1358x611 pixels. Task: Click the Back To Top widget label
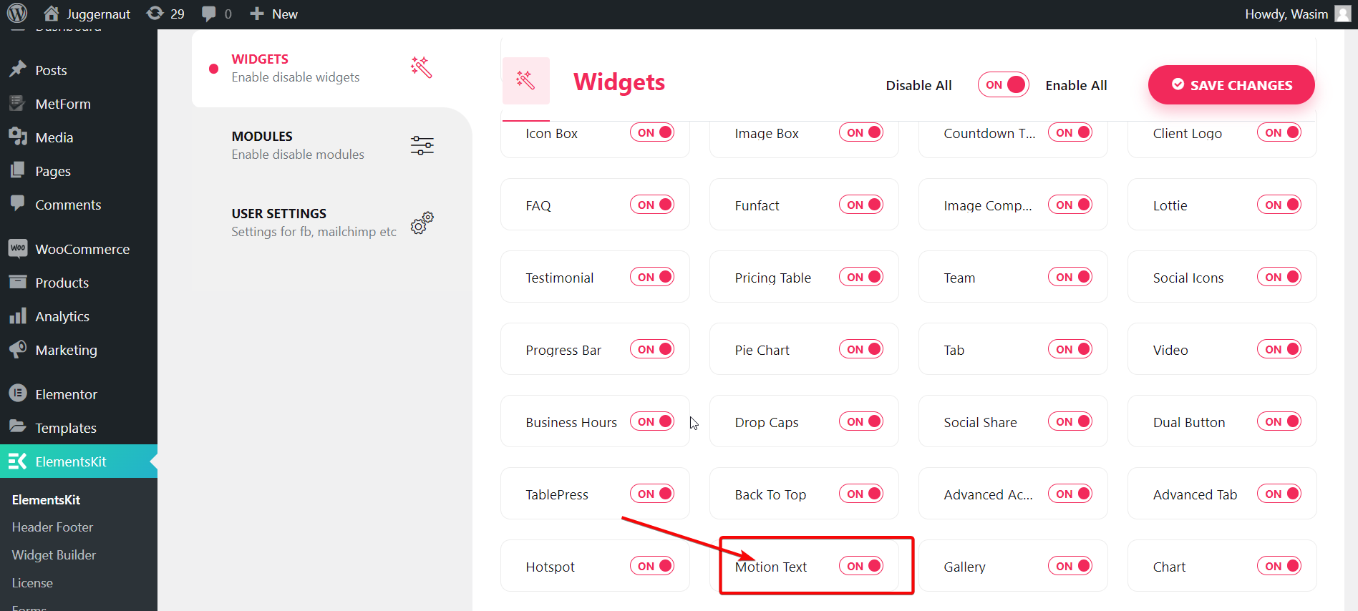click(x=770, y=494)
